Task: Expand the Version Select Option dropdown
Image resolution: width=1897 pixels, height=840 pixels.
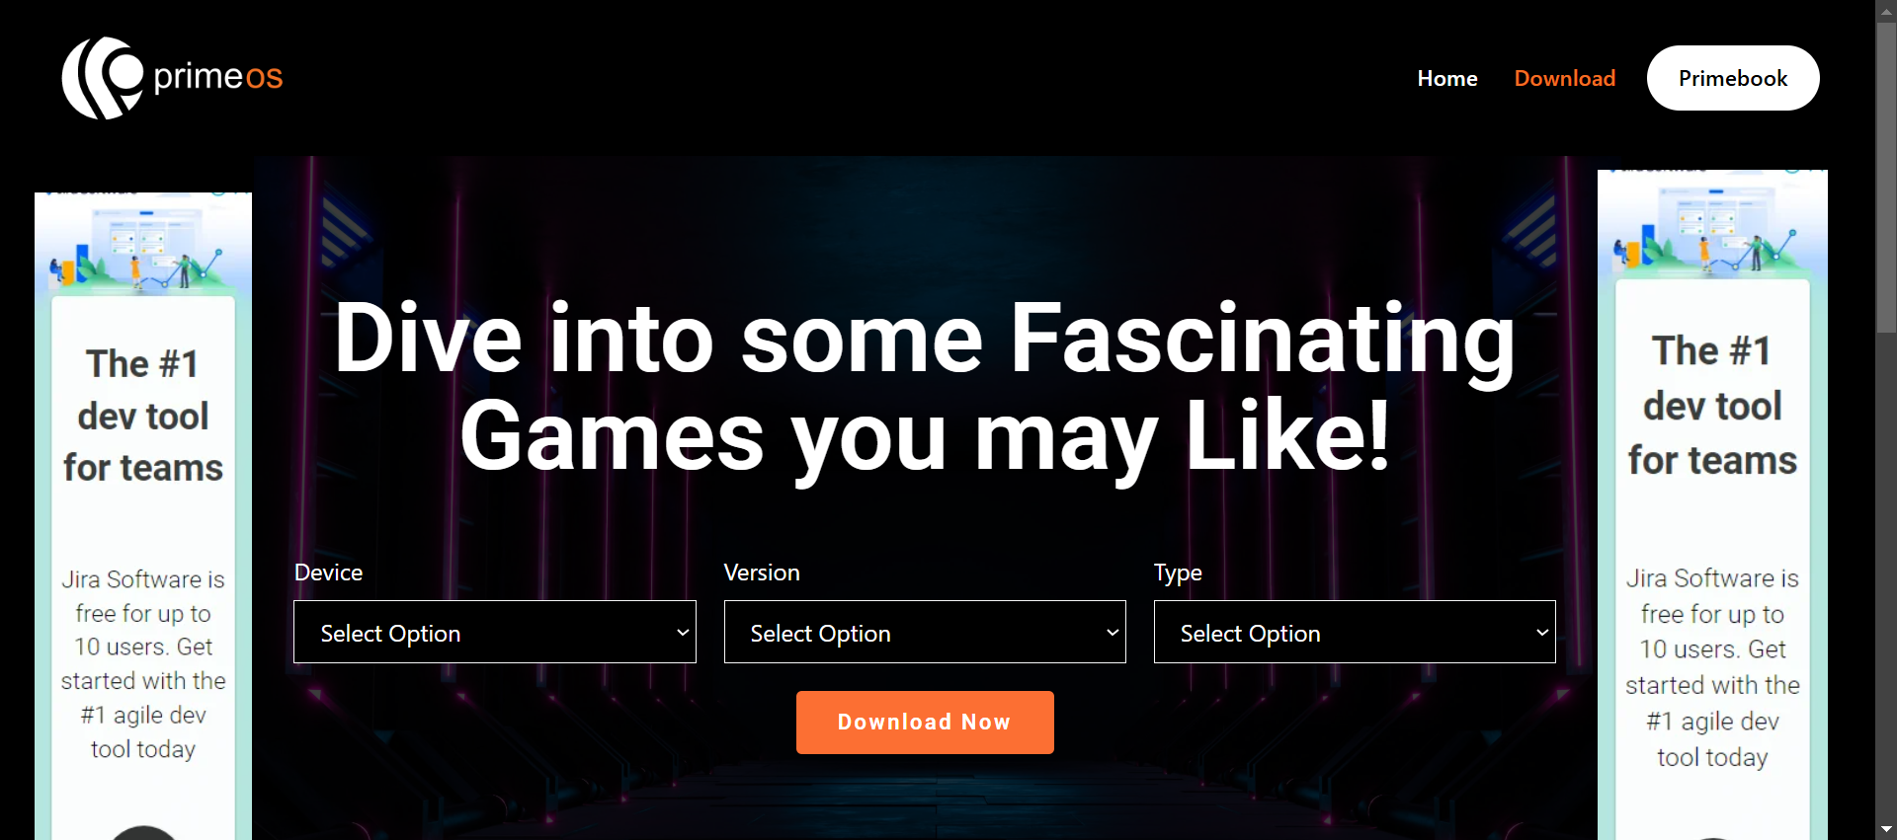Action: click(924, 633)
